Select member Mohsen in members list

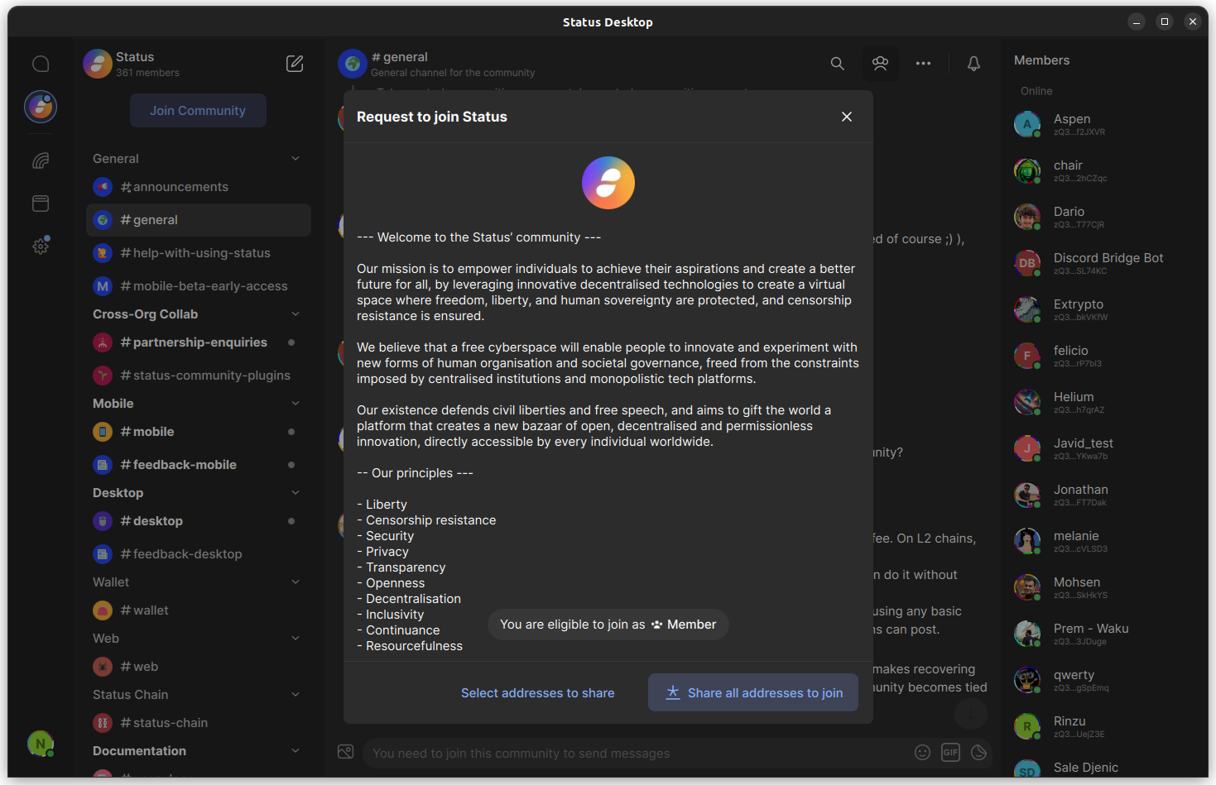coord(1104,587)
